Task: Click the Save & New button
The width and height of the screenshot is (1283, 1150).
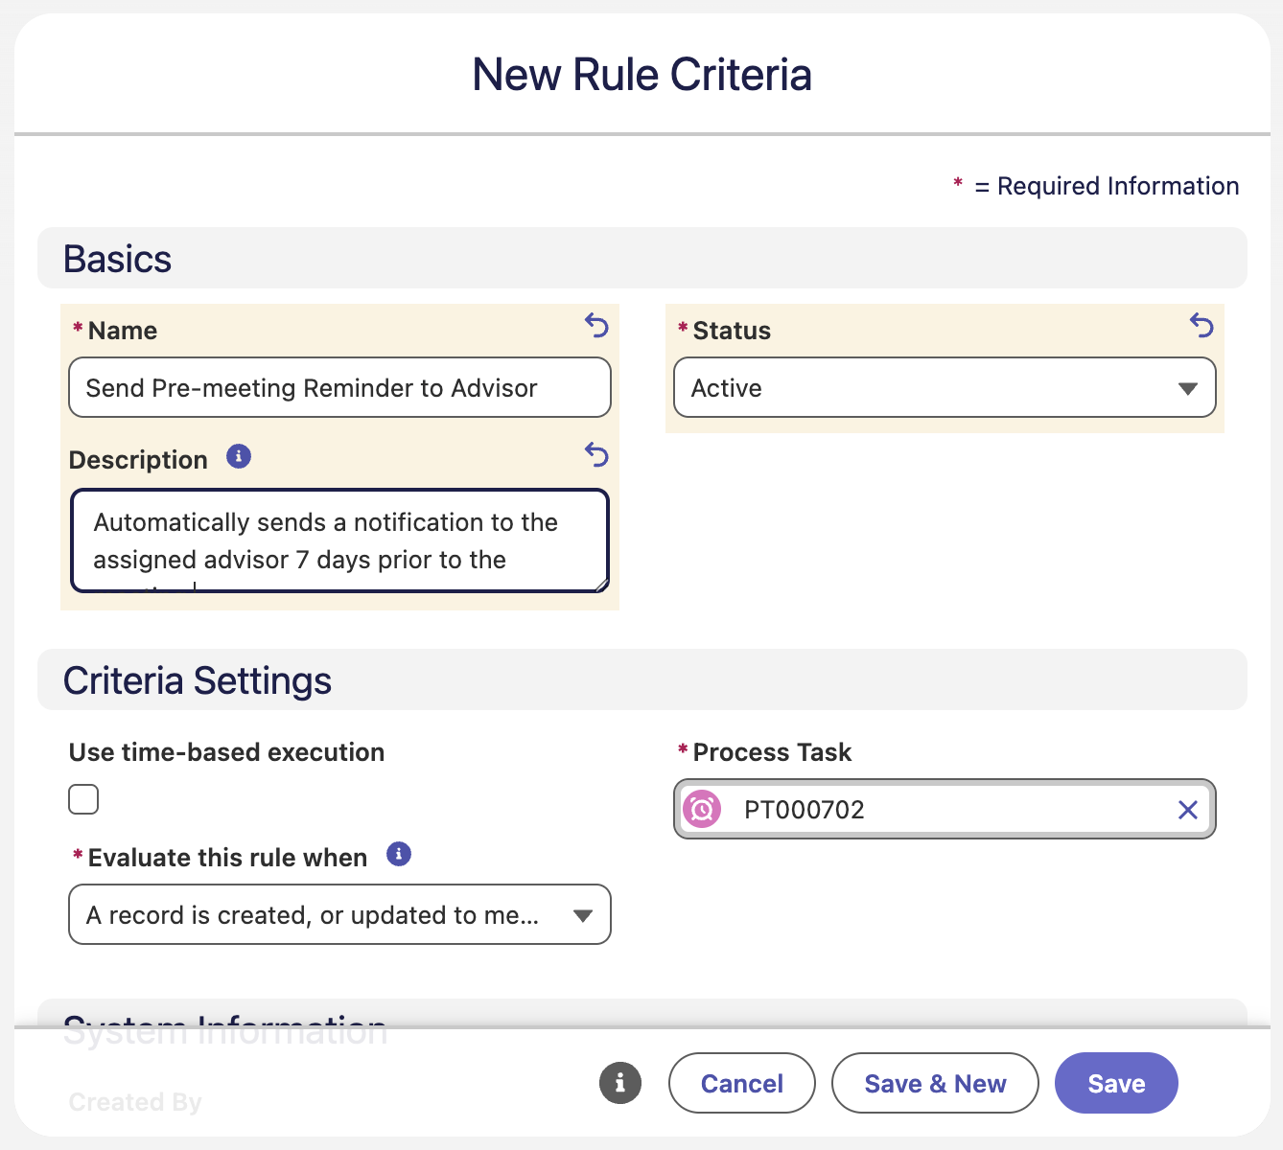Action: click(x=935, y=1083)
